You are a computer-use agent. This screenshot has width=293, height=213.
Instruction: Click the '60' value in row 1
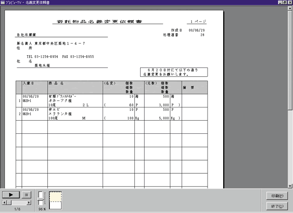pyautogui.click(x=131, y=105)
